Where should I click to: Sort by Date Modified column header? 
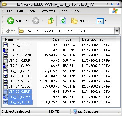coord(98,39)
